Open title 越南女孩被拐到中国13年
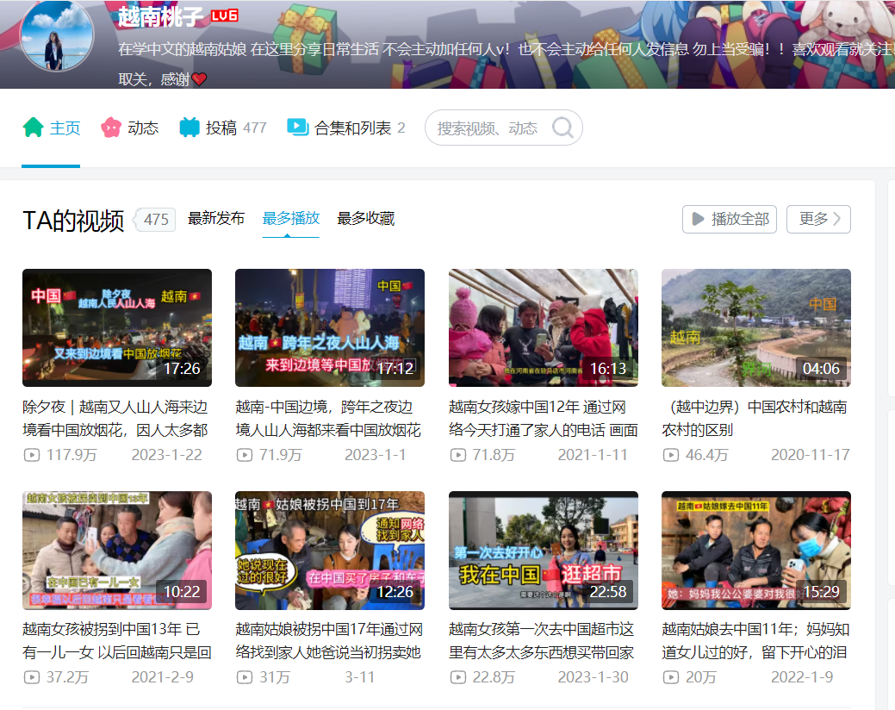 pos(117,640)
